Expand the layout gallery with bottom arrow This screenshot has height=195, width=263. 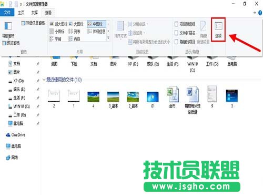click(x=108, y=38)
